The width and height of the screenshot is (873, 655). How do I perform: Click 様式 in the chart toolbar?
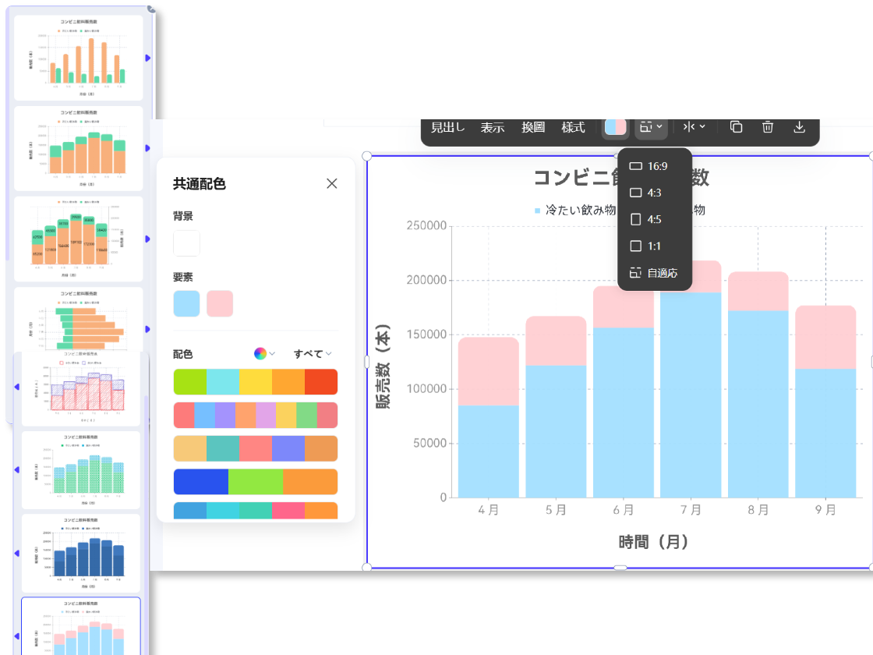573,127
